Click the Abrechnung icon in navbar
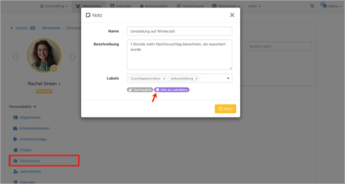Viewport: 345px width, 184px height. click(179, 6)
